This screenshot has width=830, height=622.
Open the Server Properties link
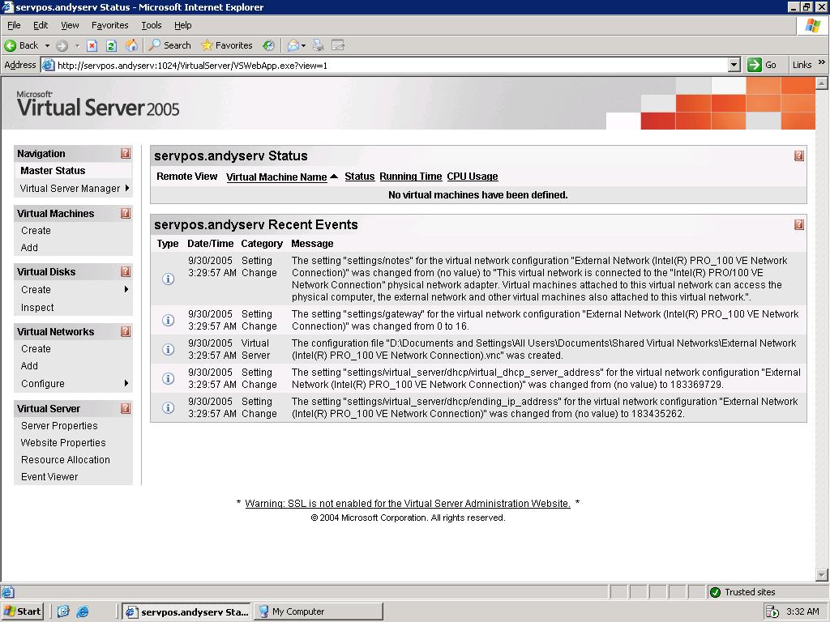pos(59,426)
